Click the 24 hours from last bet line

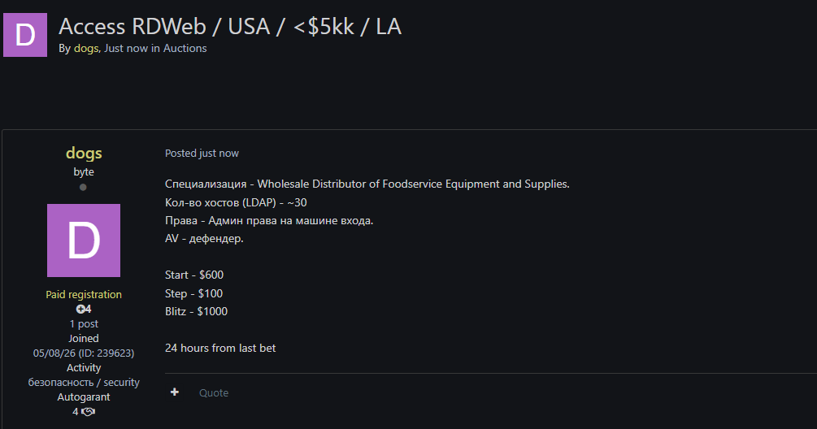pos(220,348)
